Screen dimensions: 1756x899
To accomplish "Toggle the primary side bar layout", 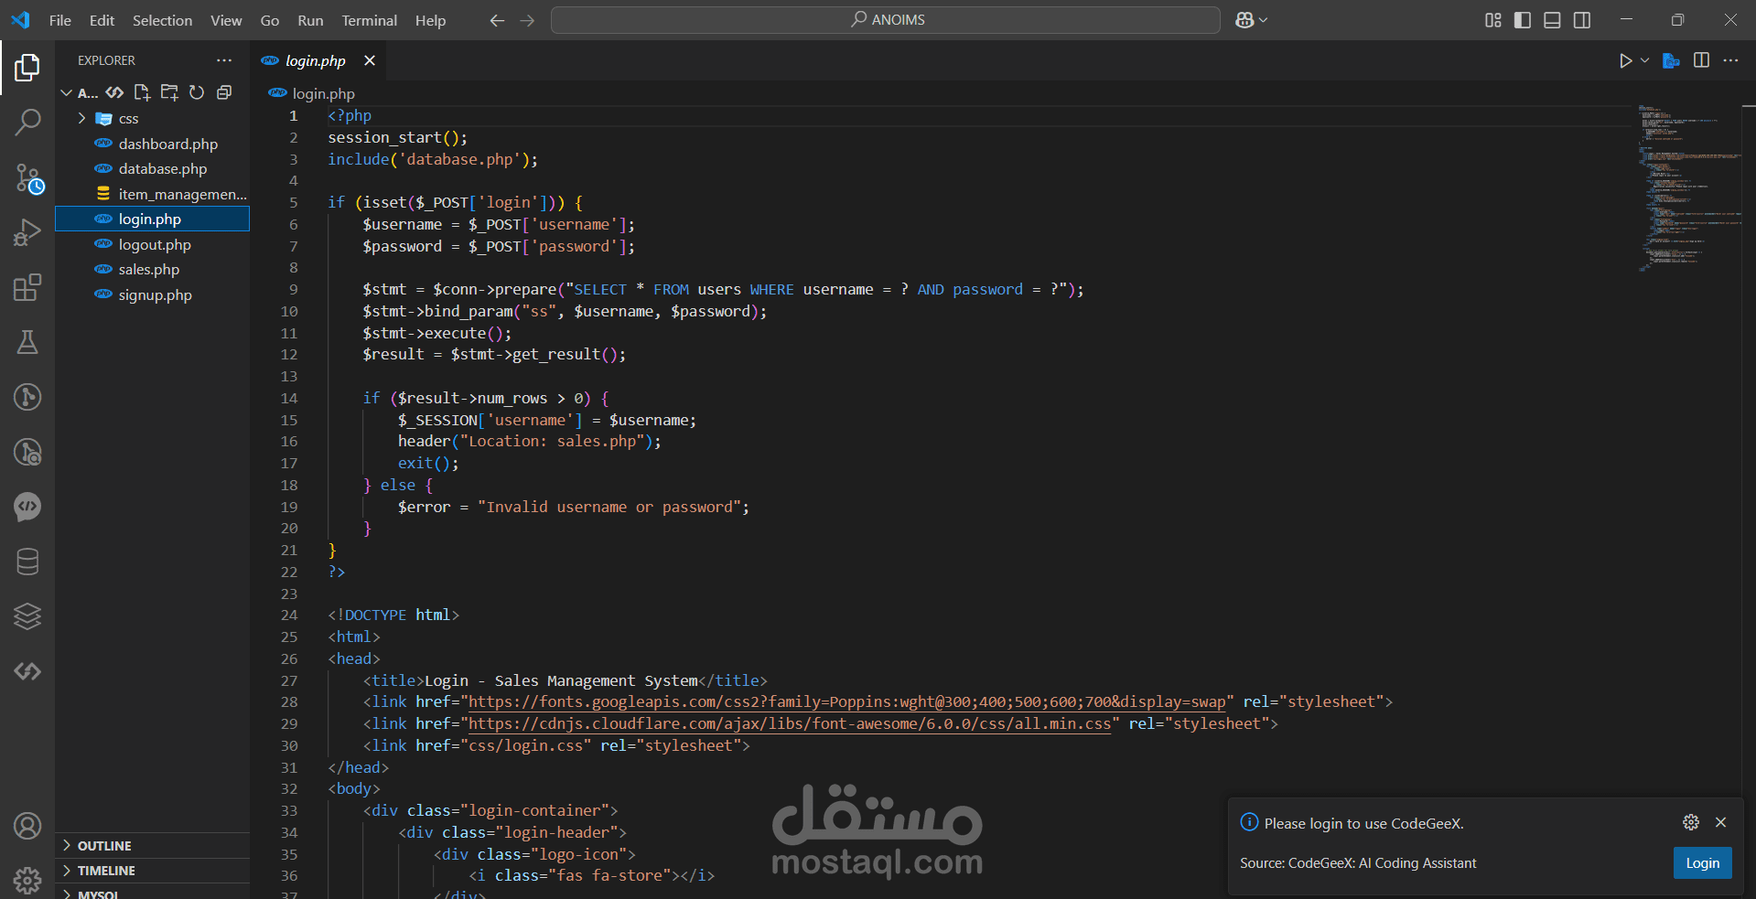I will click(x=1523, y=20).
